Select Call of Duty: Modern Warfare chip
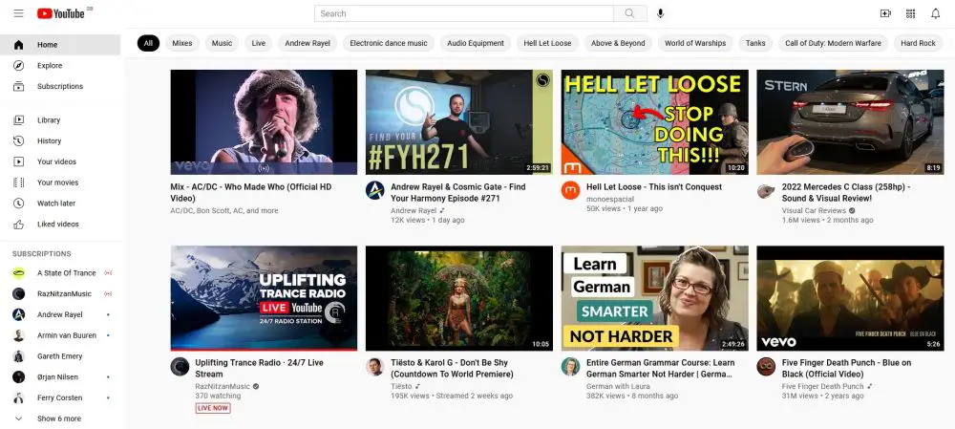The width and height of the screenshot is (955, 429). pyautogui.click(x=833, y=43)
